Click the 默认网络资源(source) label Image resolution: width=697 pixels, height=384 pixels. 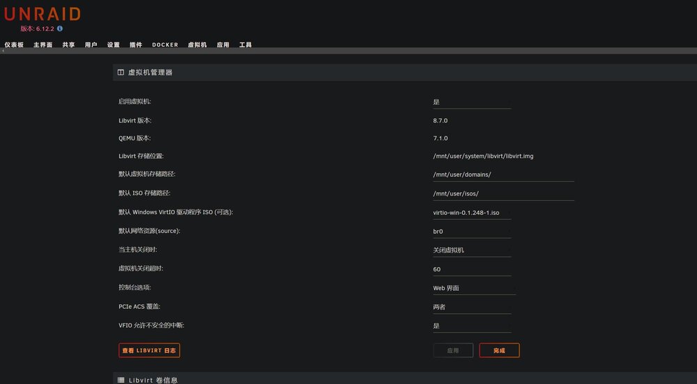(149, 231)
